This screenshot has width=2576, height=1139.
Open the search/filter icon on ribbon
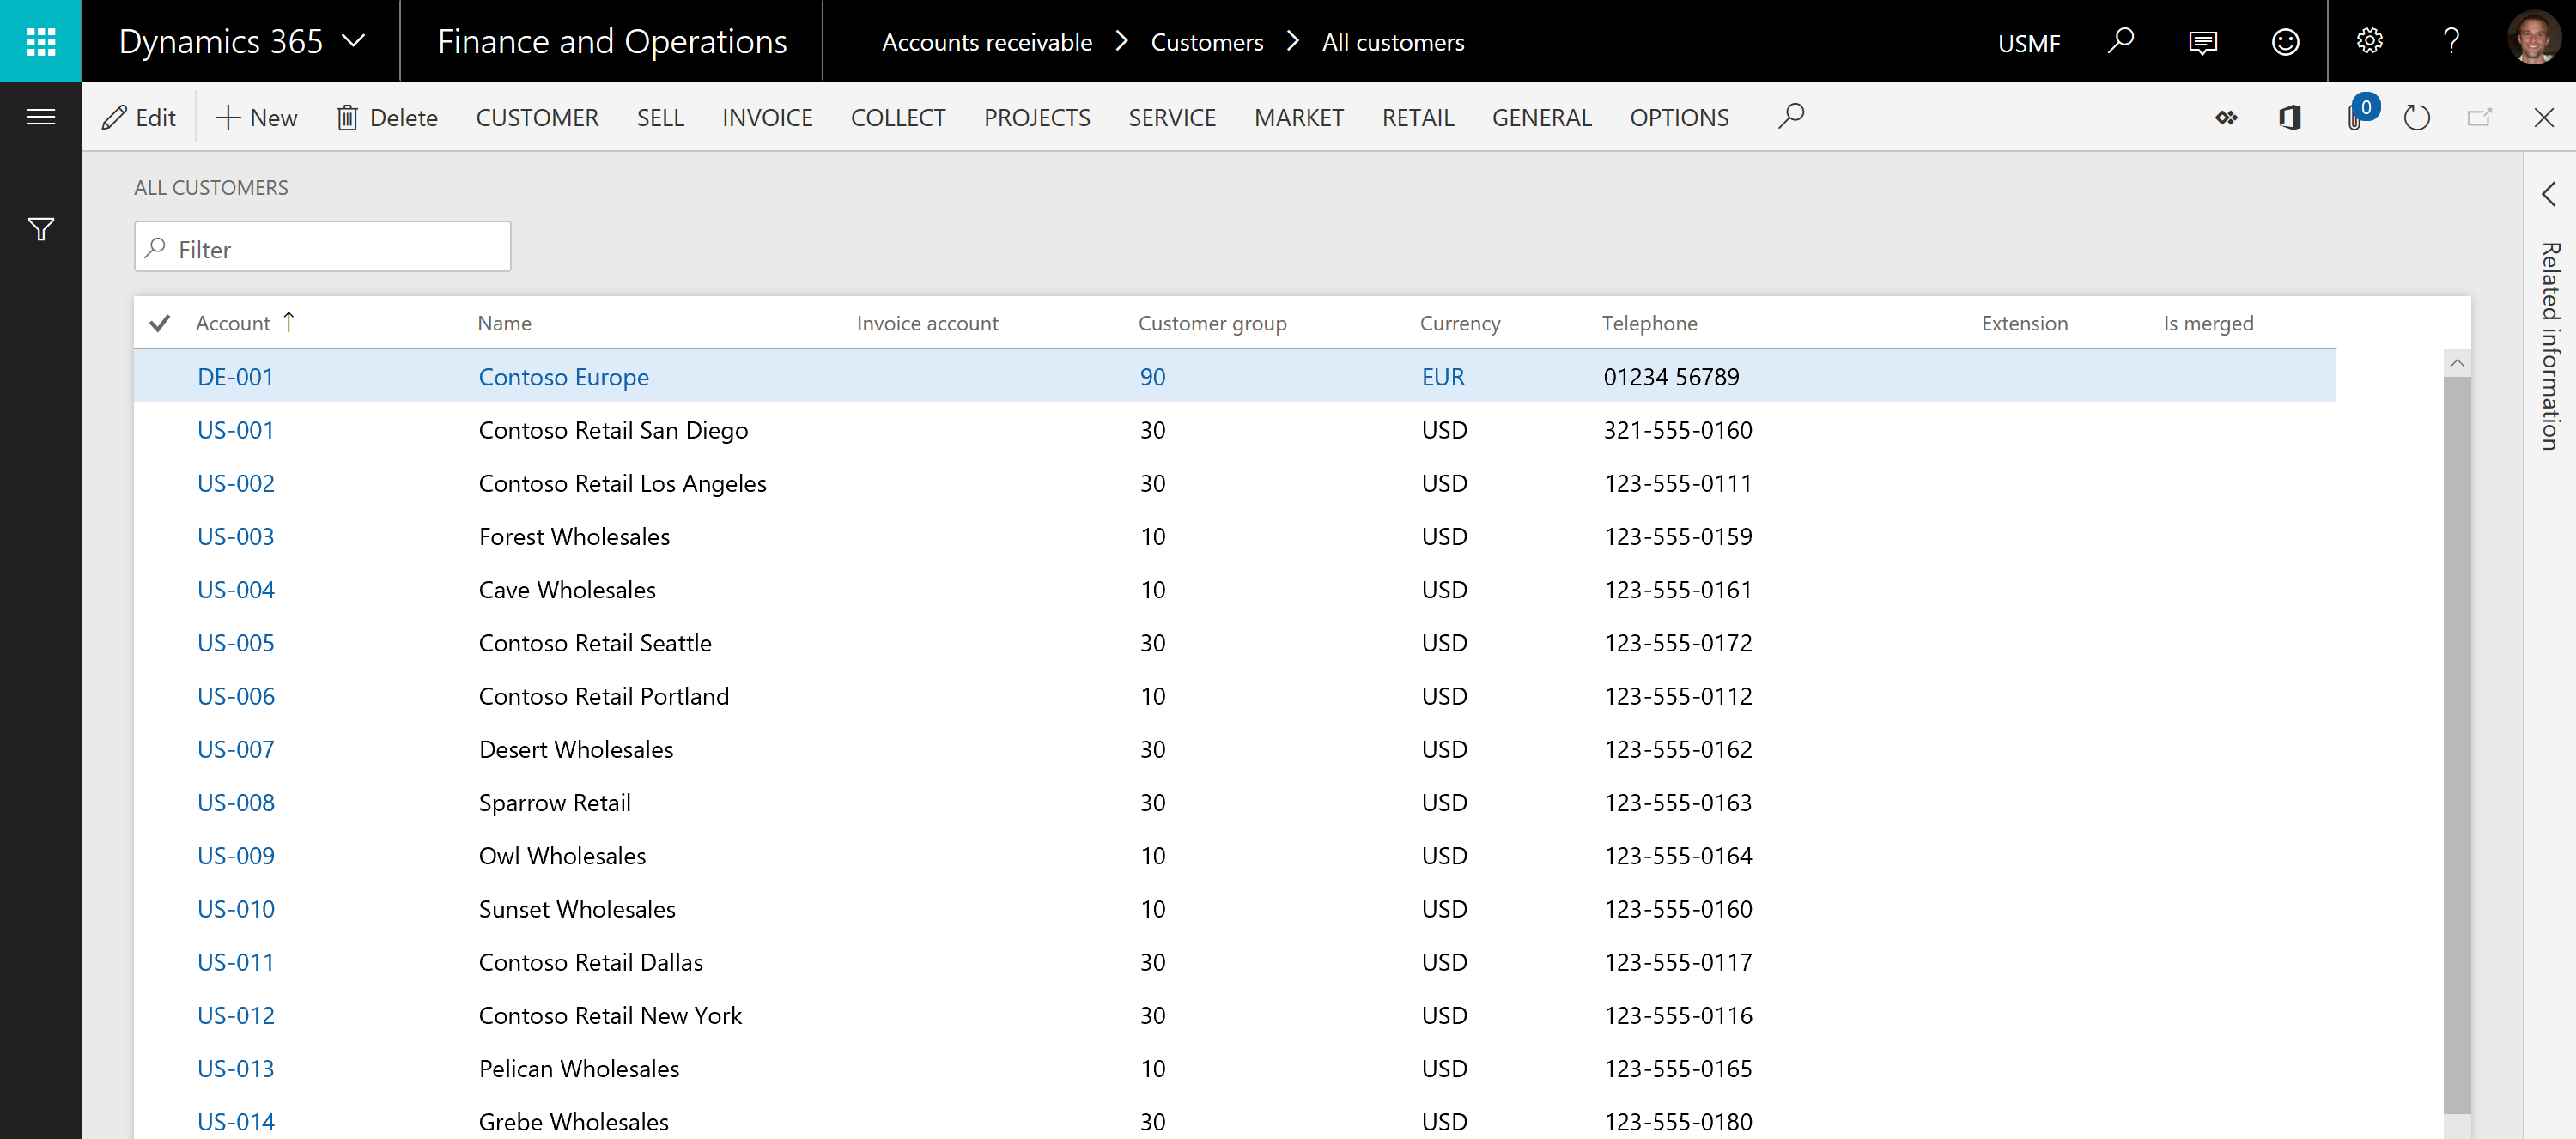(1794, 117)
